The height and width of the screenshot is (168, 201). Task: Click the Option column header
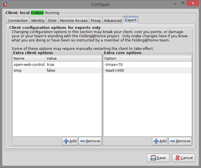(x=147, y=58)
